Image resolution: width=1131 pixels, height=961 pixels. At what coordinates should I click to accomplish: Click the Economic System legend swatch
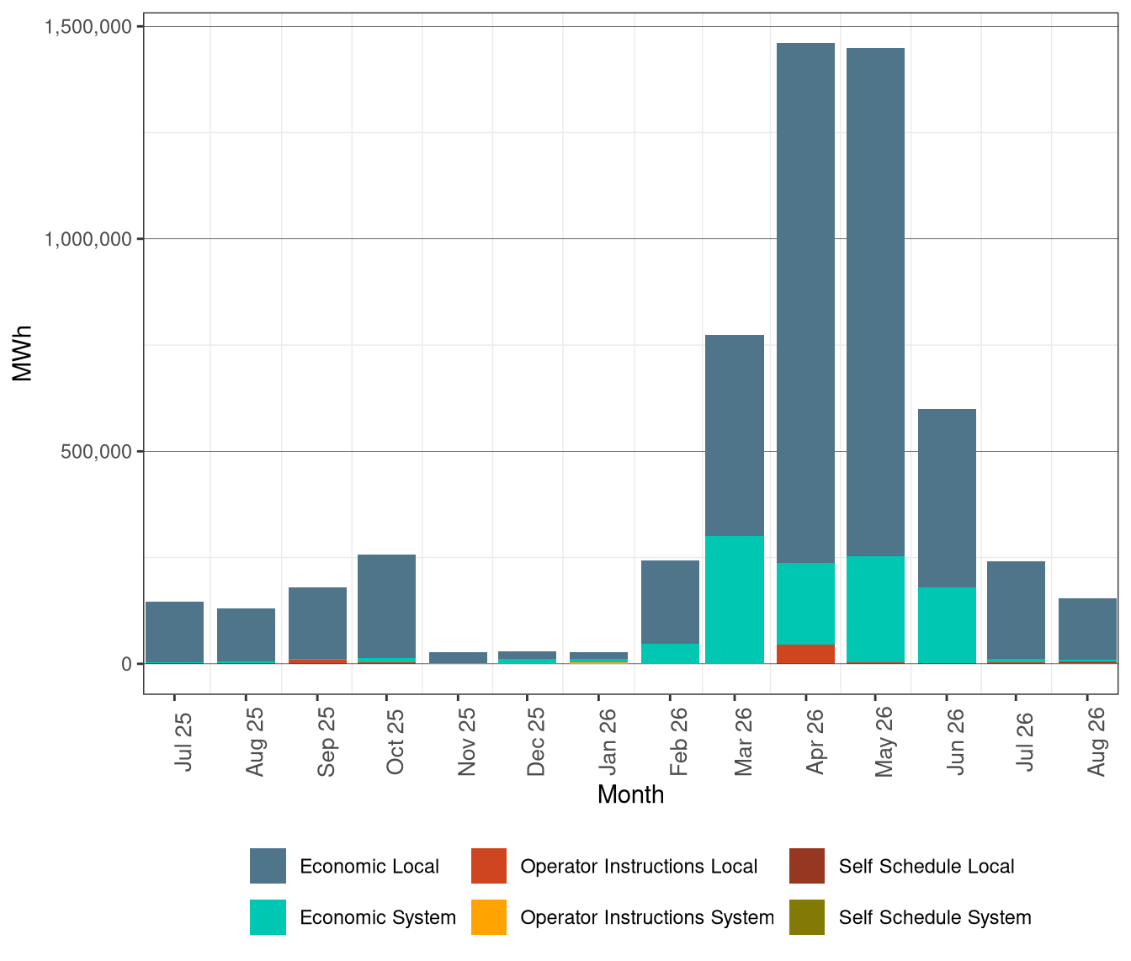pyautogui.click(x=268, y=917)
